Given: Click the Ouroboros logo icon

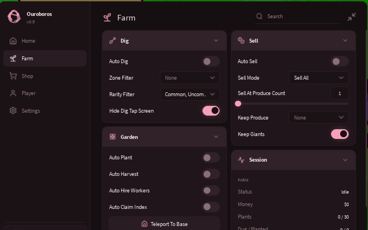Looking at the screenshot, I should (x=14, y=17).
